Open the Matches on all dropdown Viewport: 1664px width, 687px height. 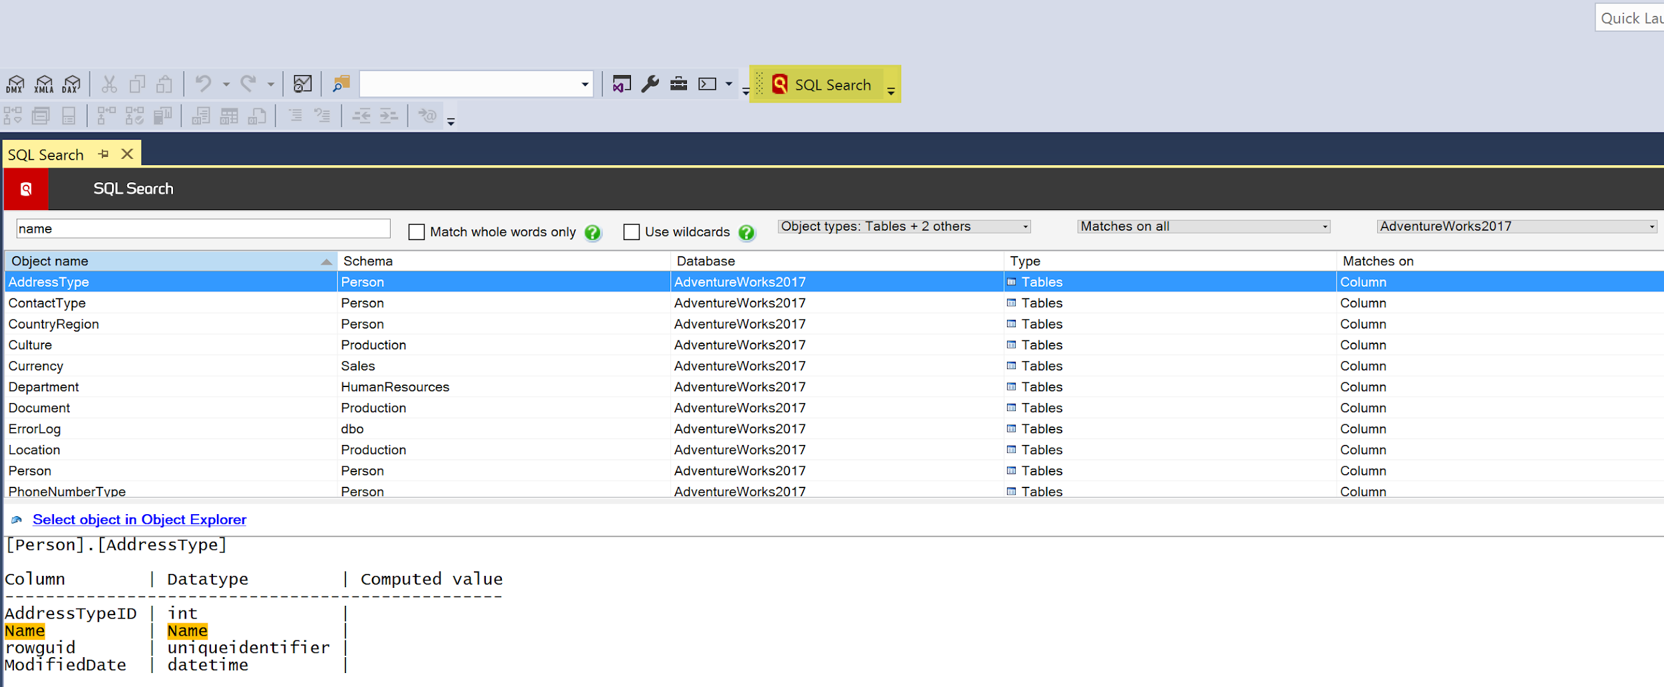click(1203, 227)
